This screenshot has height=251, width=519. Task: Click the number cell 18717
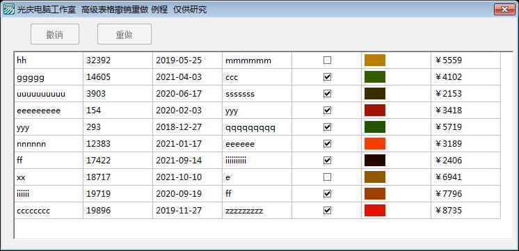118,177
